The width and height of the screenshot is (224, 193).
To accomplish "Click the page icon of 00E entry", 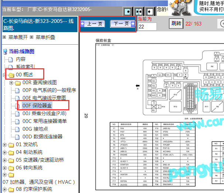I will pos(17,98).
